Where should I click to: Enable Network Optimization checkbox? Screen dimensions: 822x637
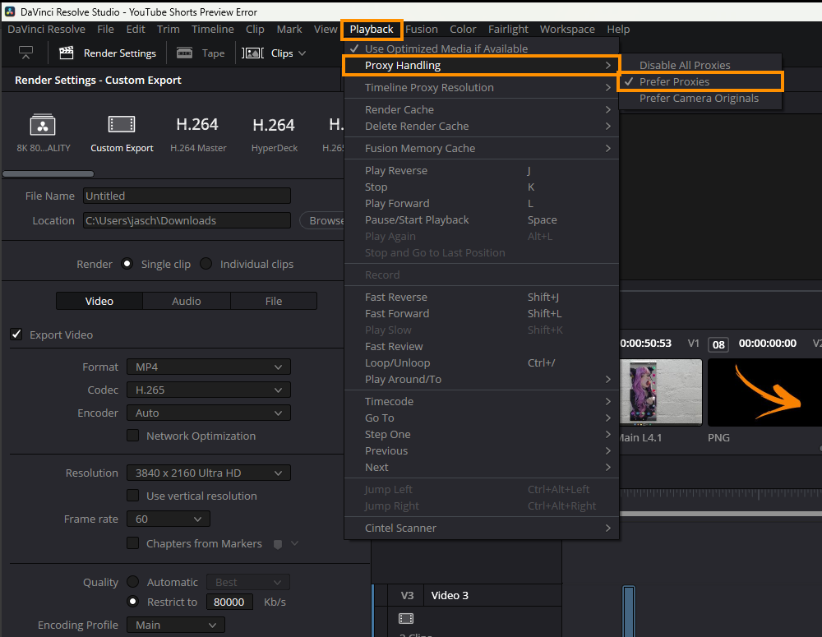pyautogui.click(x=133, y=436)
